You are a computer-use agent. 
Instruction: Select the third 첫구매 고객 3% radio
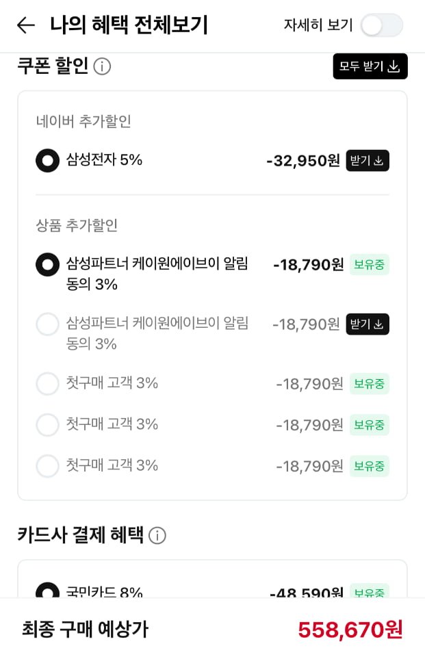(47, 465)
